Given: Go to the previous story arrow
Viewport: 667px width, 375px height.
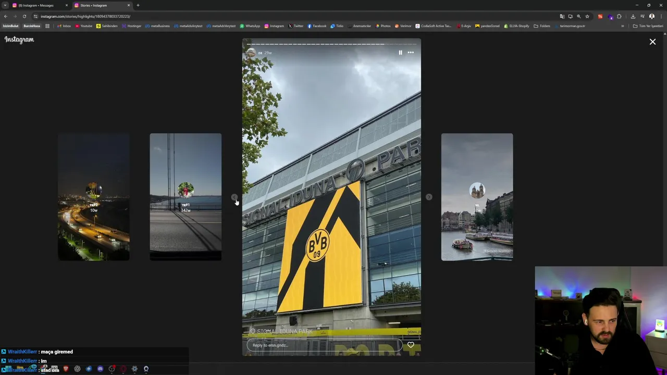Looking at the screenshot, I should [234, 197].
